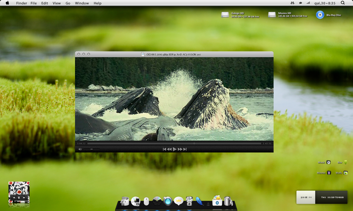Open the blue orb dock icon

click(168, 201)
